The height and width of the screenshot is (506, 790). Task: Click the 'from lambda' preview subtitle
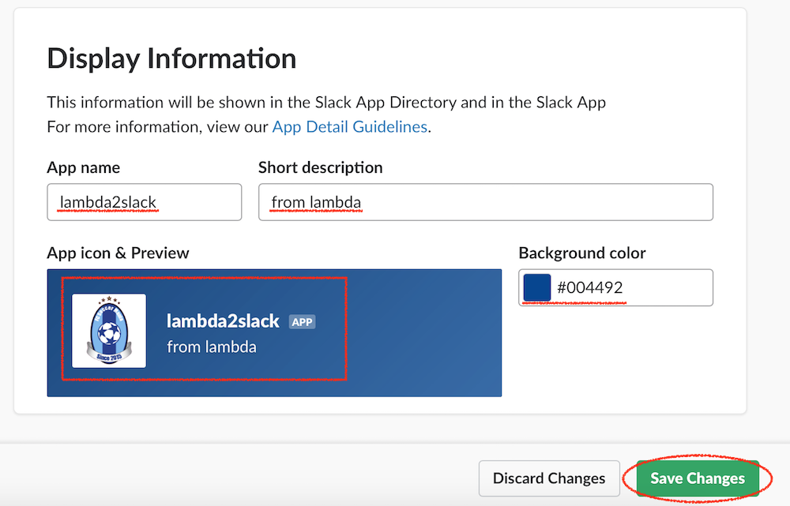click(212, 347)
